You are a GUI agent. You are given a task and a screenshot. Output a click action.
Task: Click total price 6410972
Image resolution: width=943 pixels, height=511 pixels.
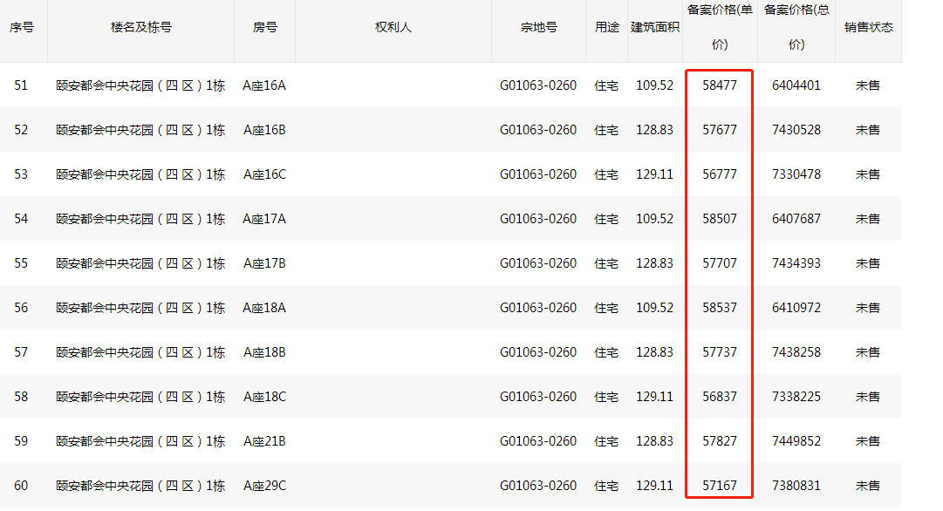tap(796, 308)
